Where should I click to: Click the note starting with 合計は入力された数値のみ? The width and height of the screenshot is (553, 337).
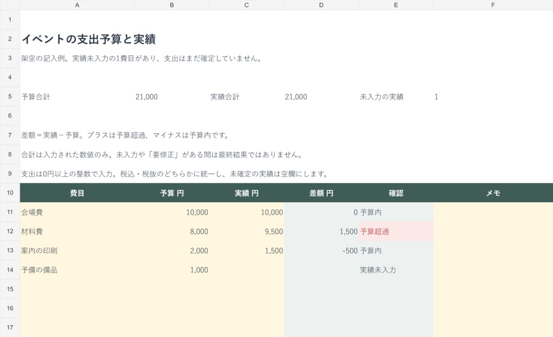162,155
